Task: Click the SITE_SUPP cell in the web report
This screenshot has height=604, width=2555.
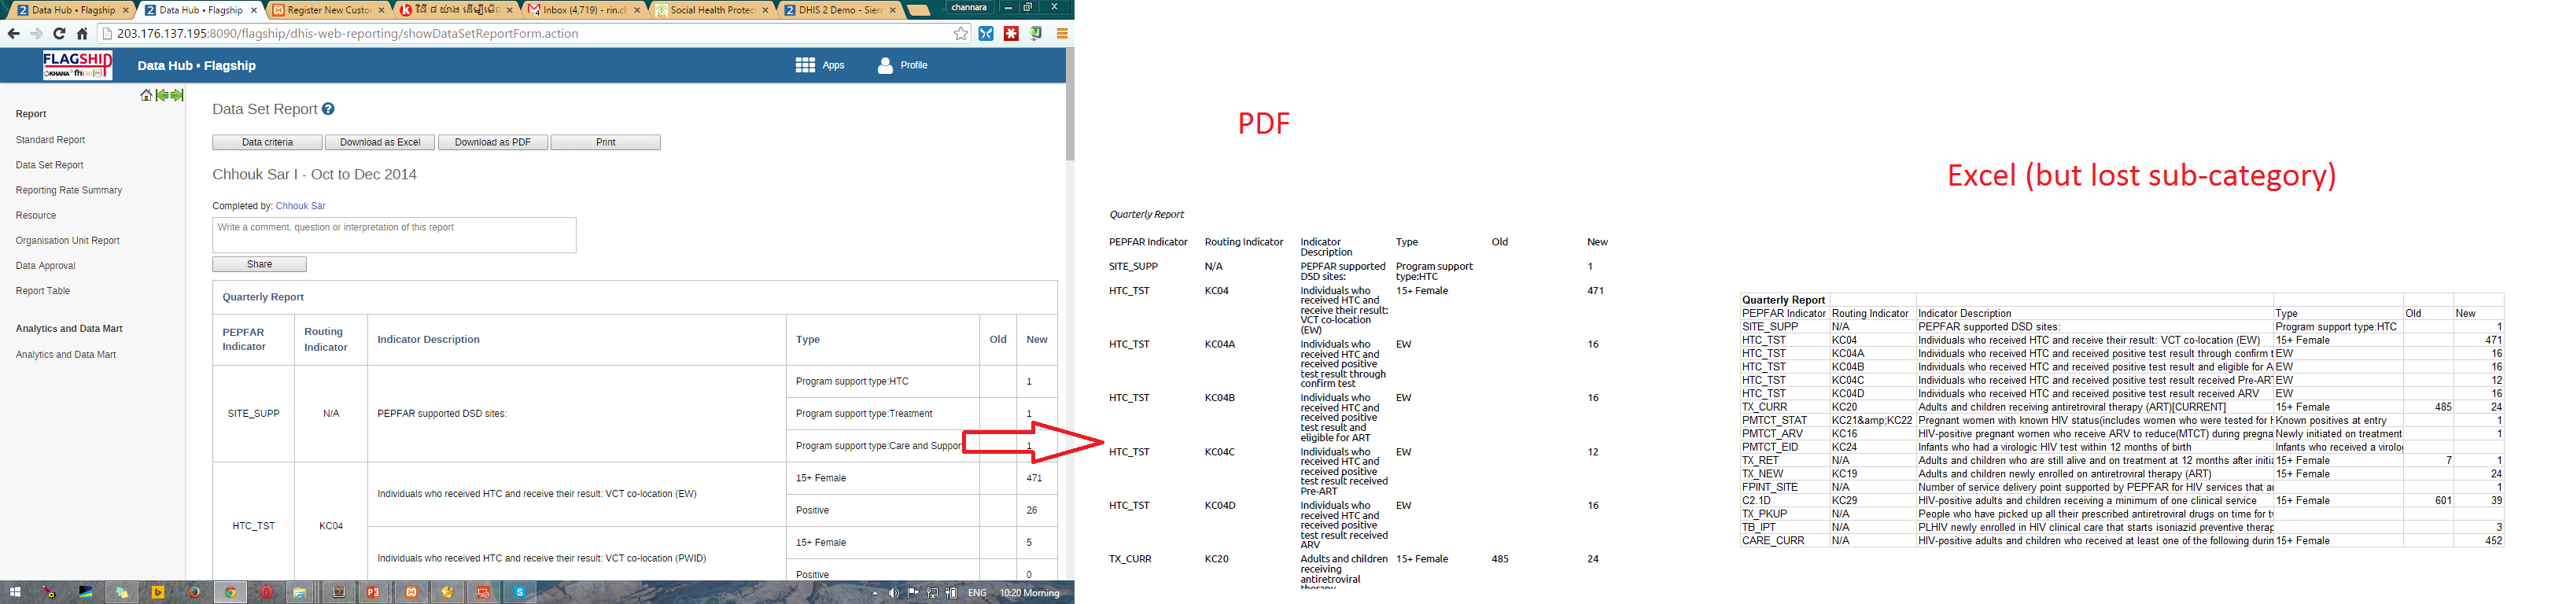Action: pos(253,414)
